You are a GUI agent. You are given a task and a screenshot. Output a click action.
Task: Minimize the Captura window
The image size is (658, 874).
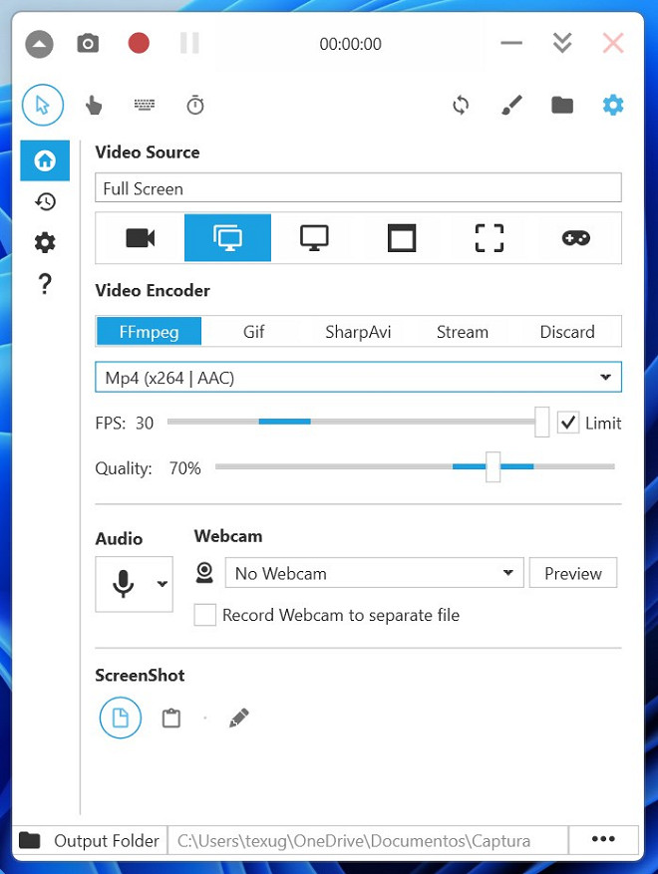(511, 43)
